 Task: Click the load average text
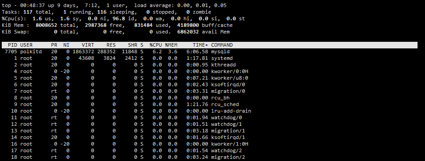click(x=180, y=5)
